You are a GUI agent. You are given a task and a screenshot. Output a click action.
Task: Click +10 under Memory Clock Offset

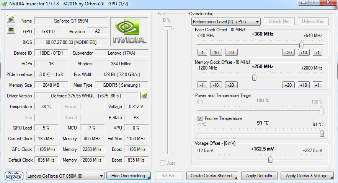coord(304,85)
